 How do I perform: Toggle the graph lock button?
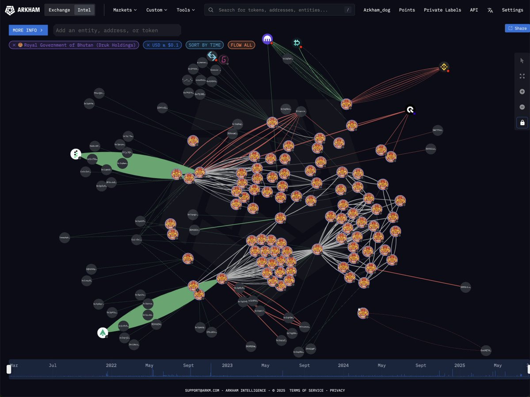(522, 123)
